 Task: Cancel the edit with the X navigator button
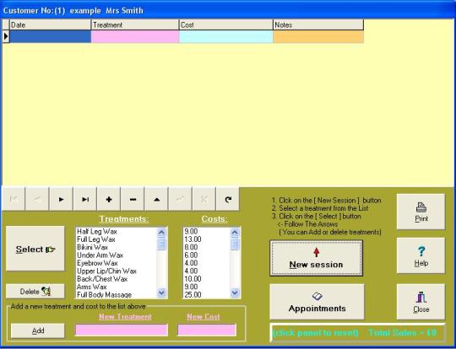[204, 199]
